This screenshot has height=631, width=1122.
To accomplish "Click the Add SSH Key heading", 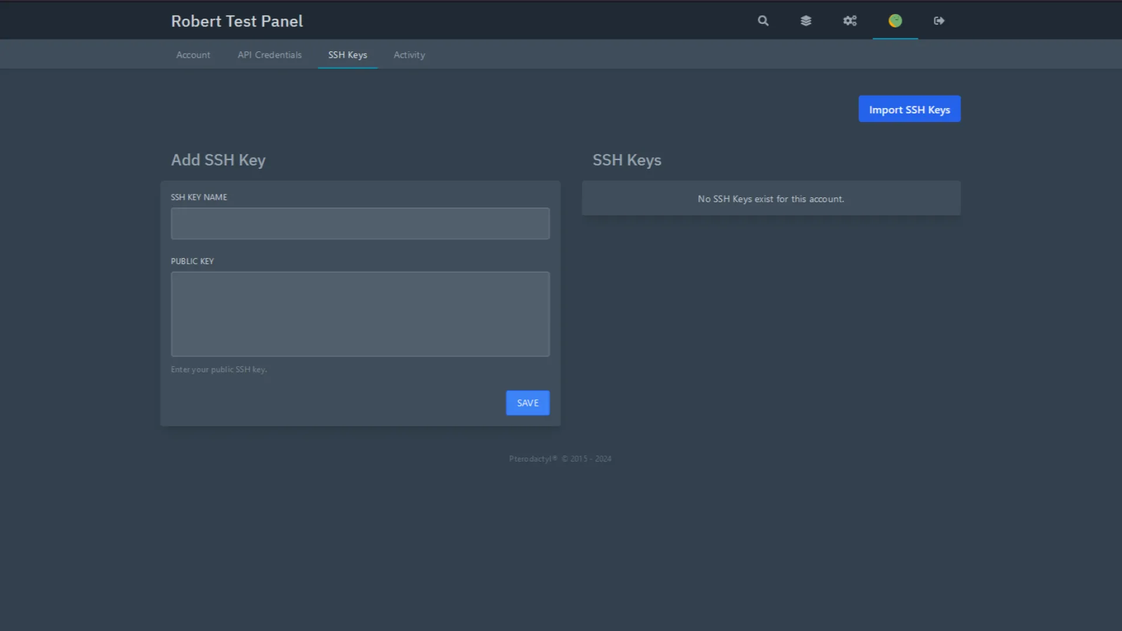I will coord(218,160).
